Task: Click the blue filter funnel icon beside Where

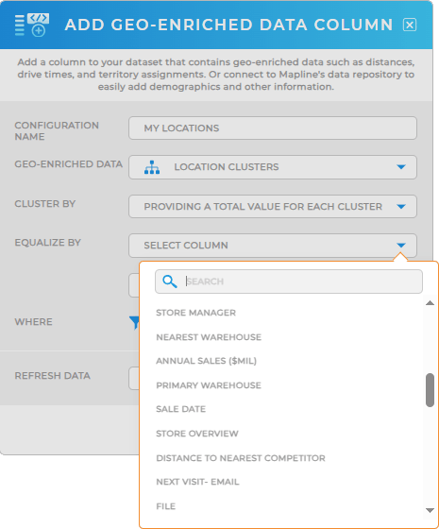Action: pos(134,322)
